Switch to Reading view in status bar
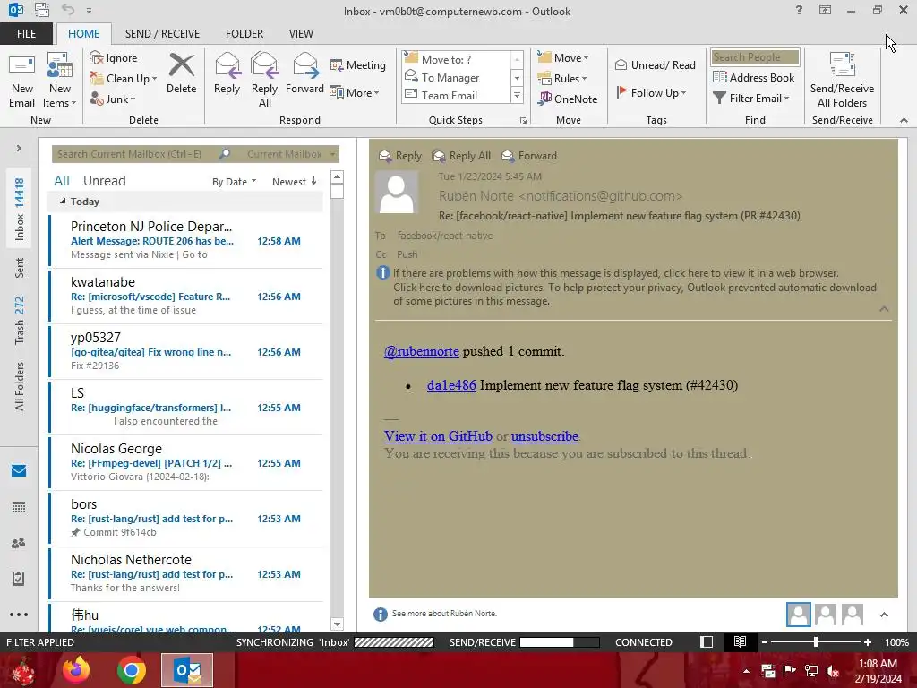 740,642
